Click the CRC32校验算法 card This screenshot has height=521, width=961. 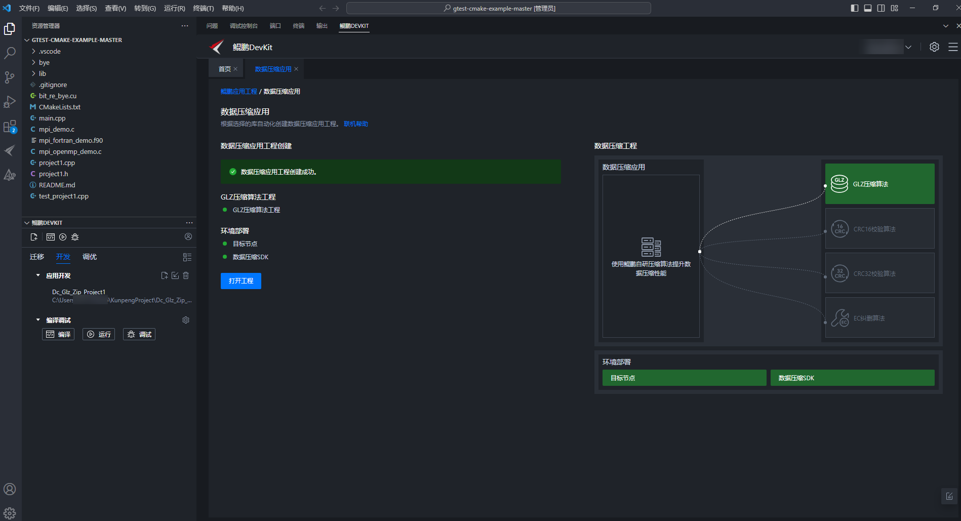880,273
